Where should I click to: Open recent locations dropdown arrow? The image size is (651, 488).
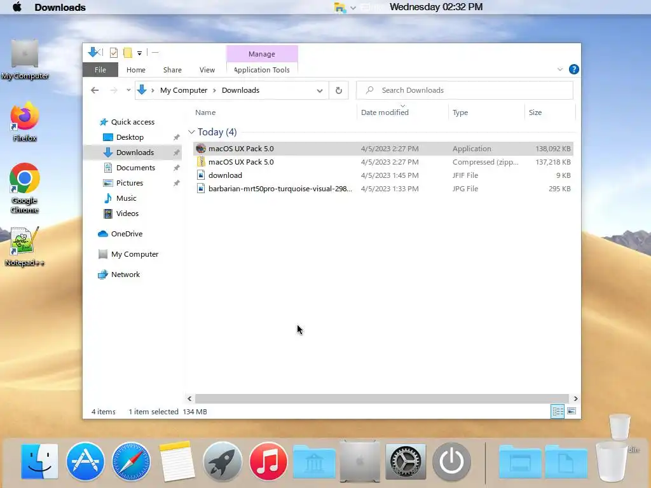click(x=128, y=90)
